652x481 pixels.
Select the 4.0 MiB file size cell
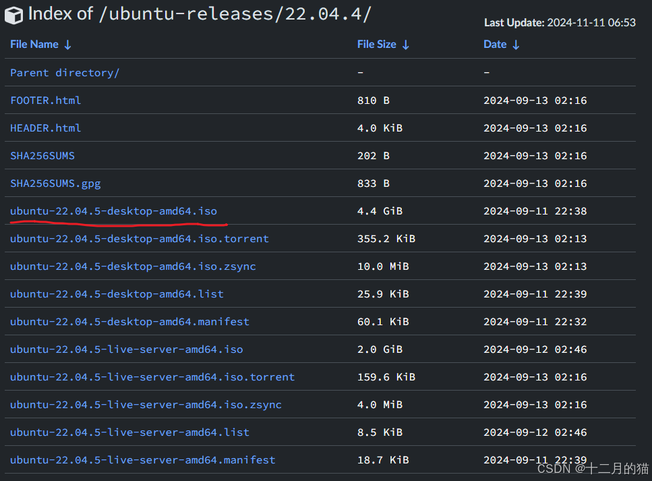380,405
